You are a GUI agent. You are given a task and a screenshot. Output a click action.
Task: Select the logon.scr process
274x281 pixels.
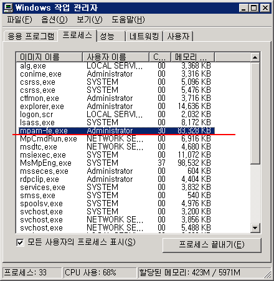coord(115,115)
